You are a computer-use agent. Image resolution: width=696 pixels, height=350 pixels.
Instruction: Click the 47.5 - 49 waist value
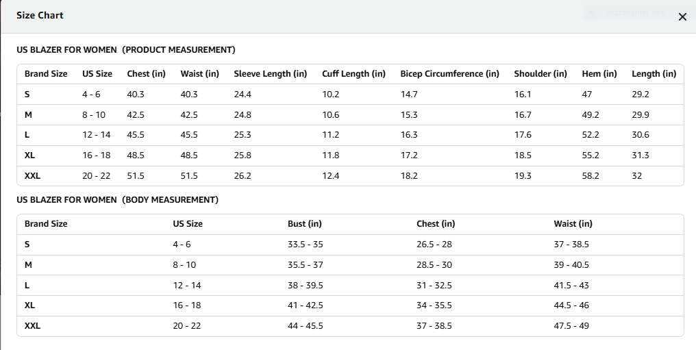571,325
